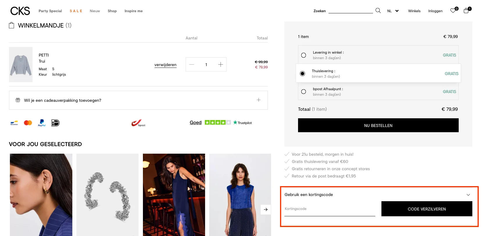
Task: Click the search magnifier icon
Action: tap(378, 11)
